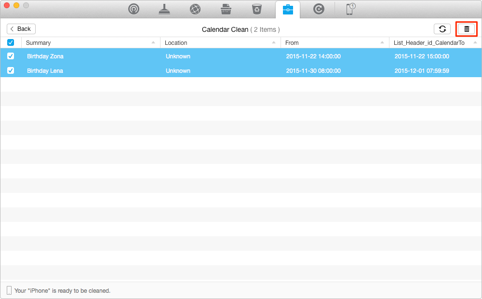The height and width of the screenshot is (299, 482).
Task: Open the Restore circular arrow tab icon
Action: tap(319, 9)
